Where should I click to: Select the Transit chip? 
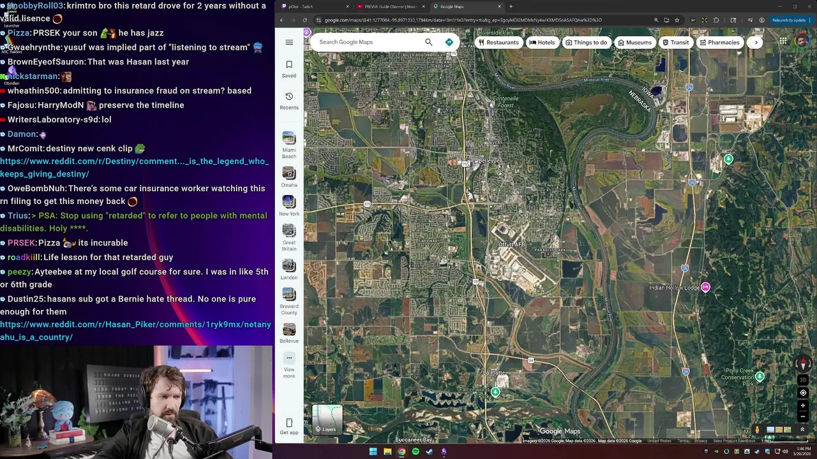click(675, 42)
